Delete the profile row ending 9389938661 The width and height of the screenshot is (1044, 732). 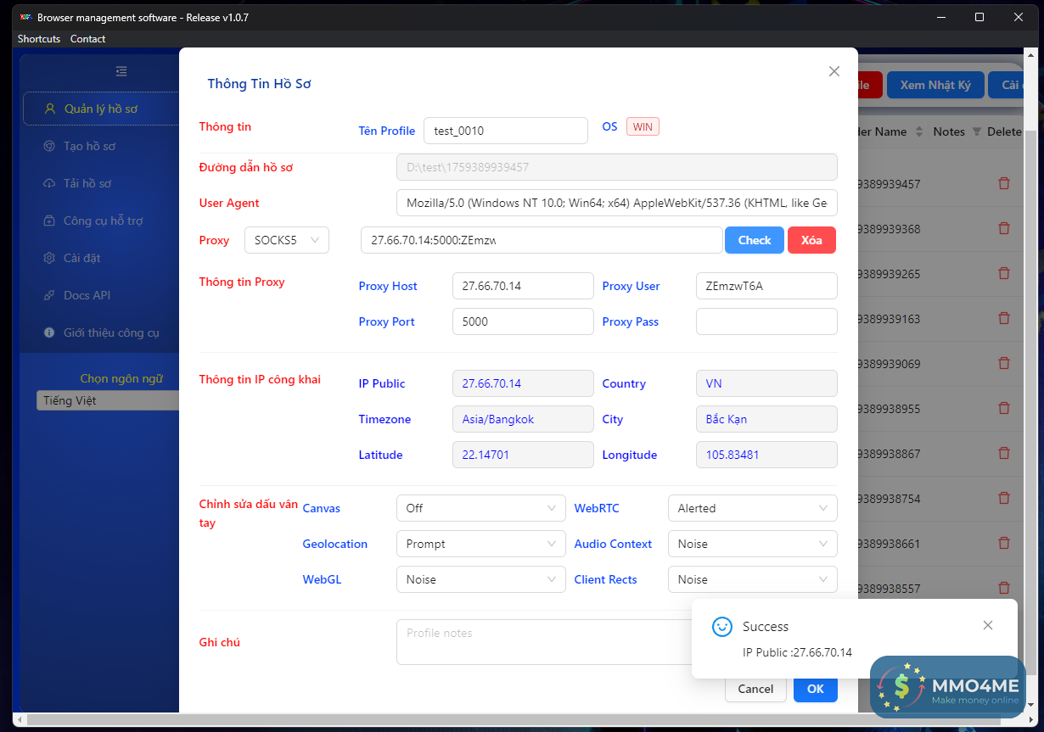tap(1004, 543)
